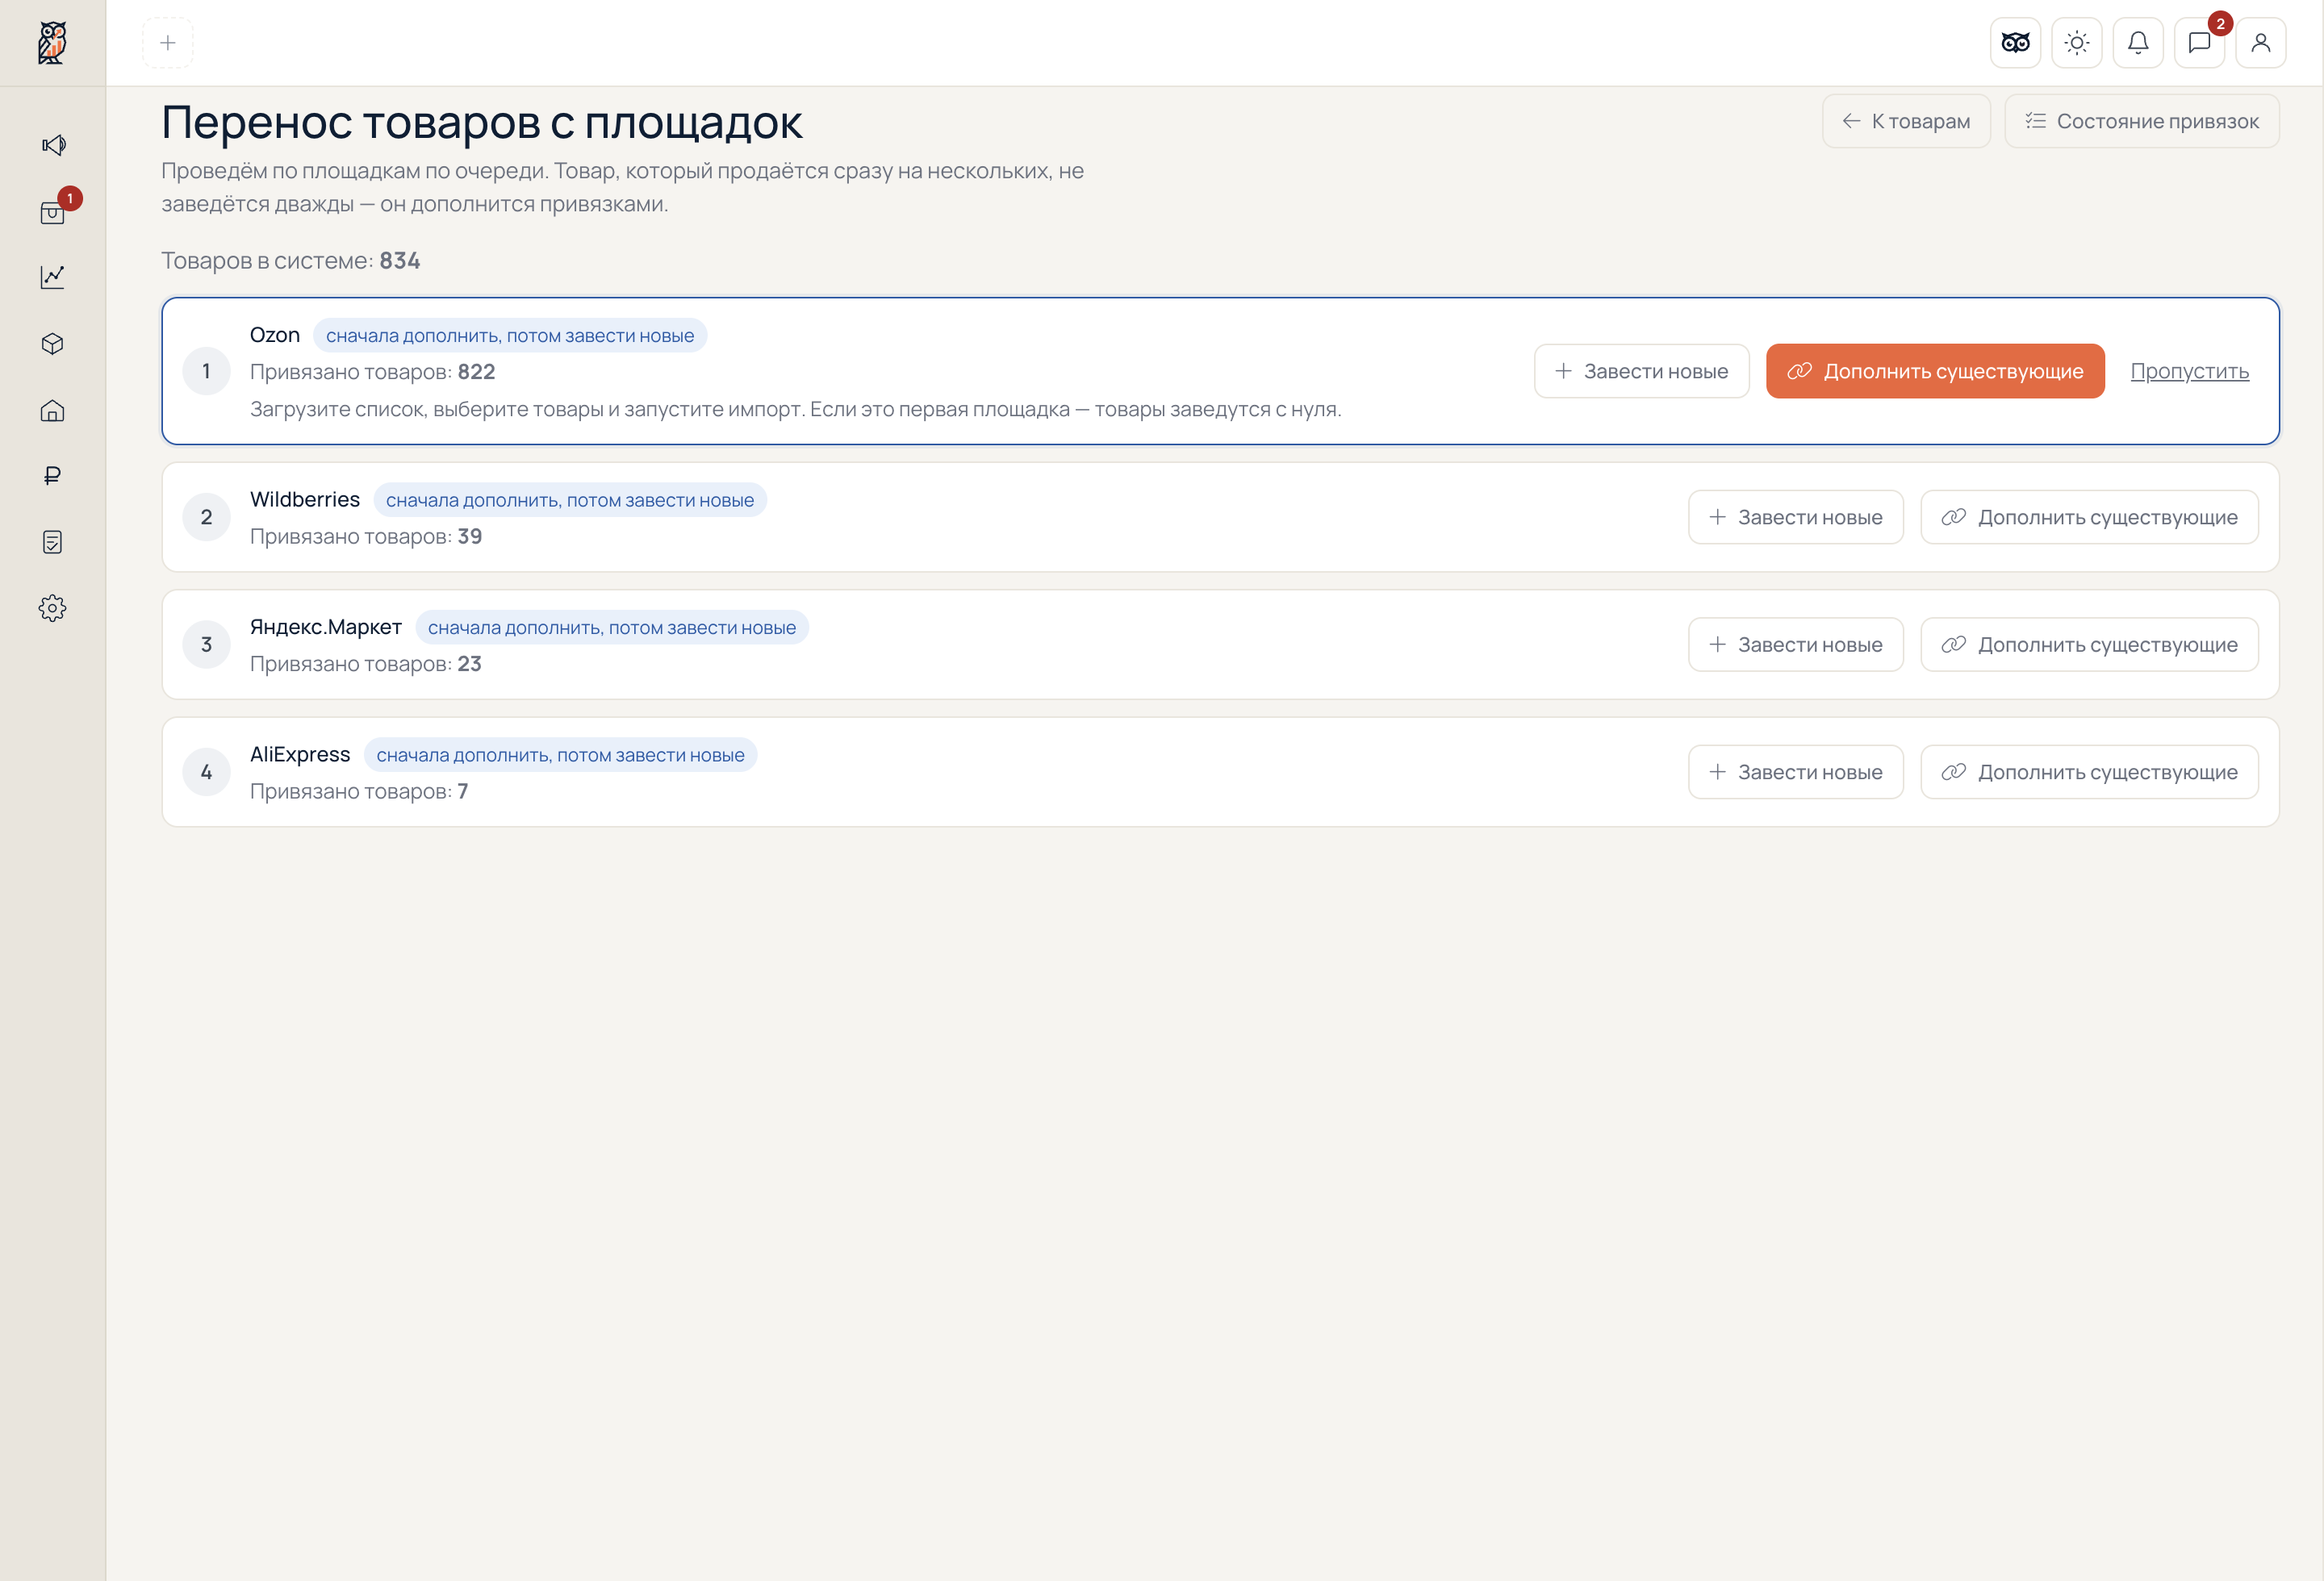
Task: Click the Wildberries recommendation tag
Action: point(570,499)
